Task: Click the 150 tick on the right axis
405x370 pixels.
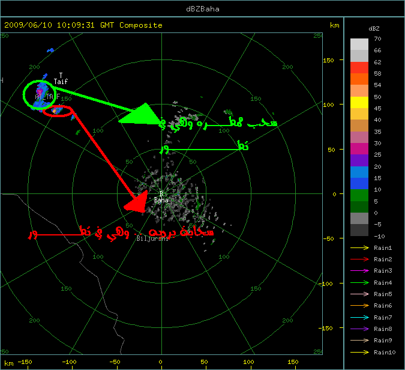Action: coord(328,60)
